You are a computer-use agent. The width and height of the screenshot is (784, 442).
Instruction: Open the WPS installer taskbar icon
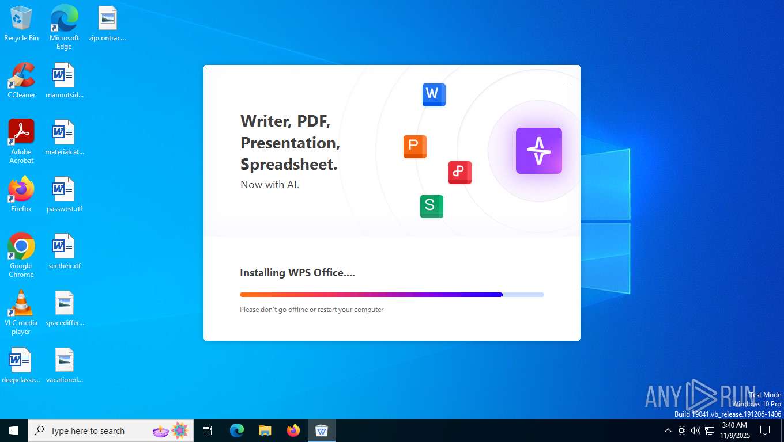[x=322, y=430]
